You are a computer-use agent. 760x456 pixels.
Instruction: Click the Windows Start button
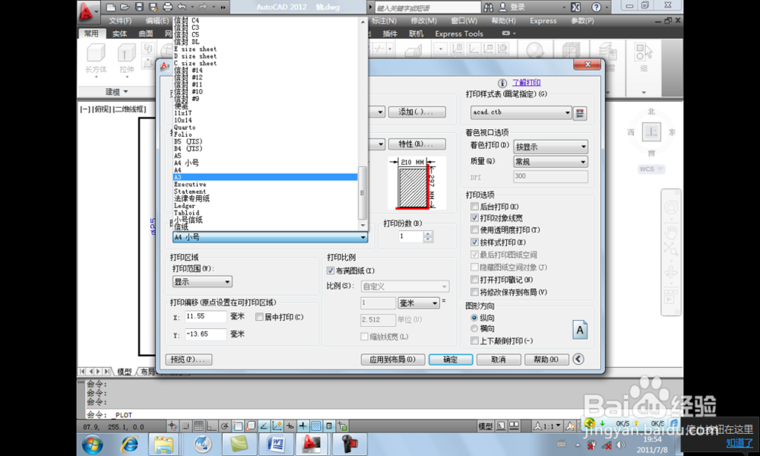pyautogui.click(x=92, y=444)
